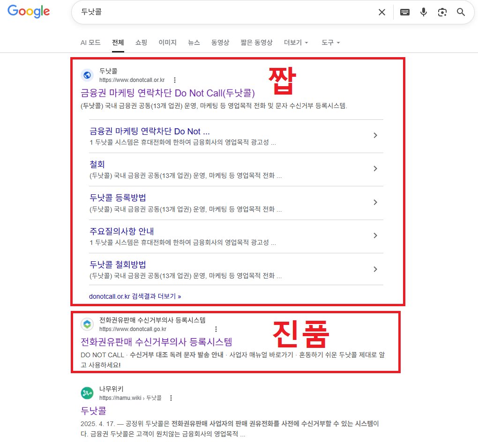
Task: Open the 주요질의사항 안내 sitelink
Action: [122, 231]
